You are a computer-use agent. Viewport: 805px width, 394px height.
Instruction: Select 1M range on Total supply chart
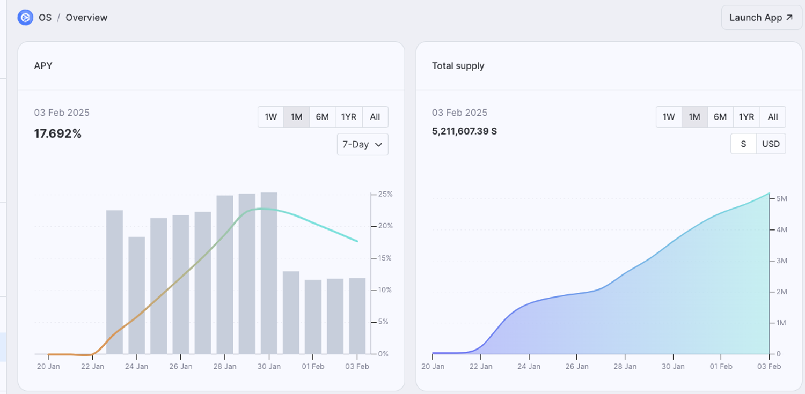pos(694,117)
